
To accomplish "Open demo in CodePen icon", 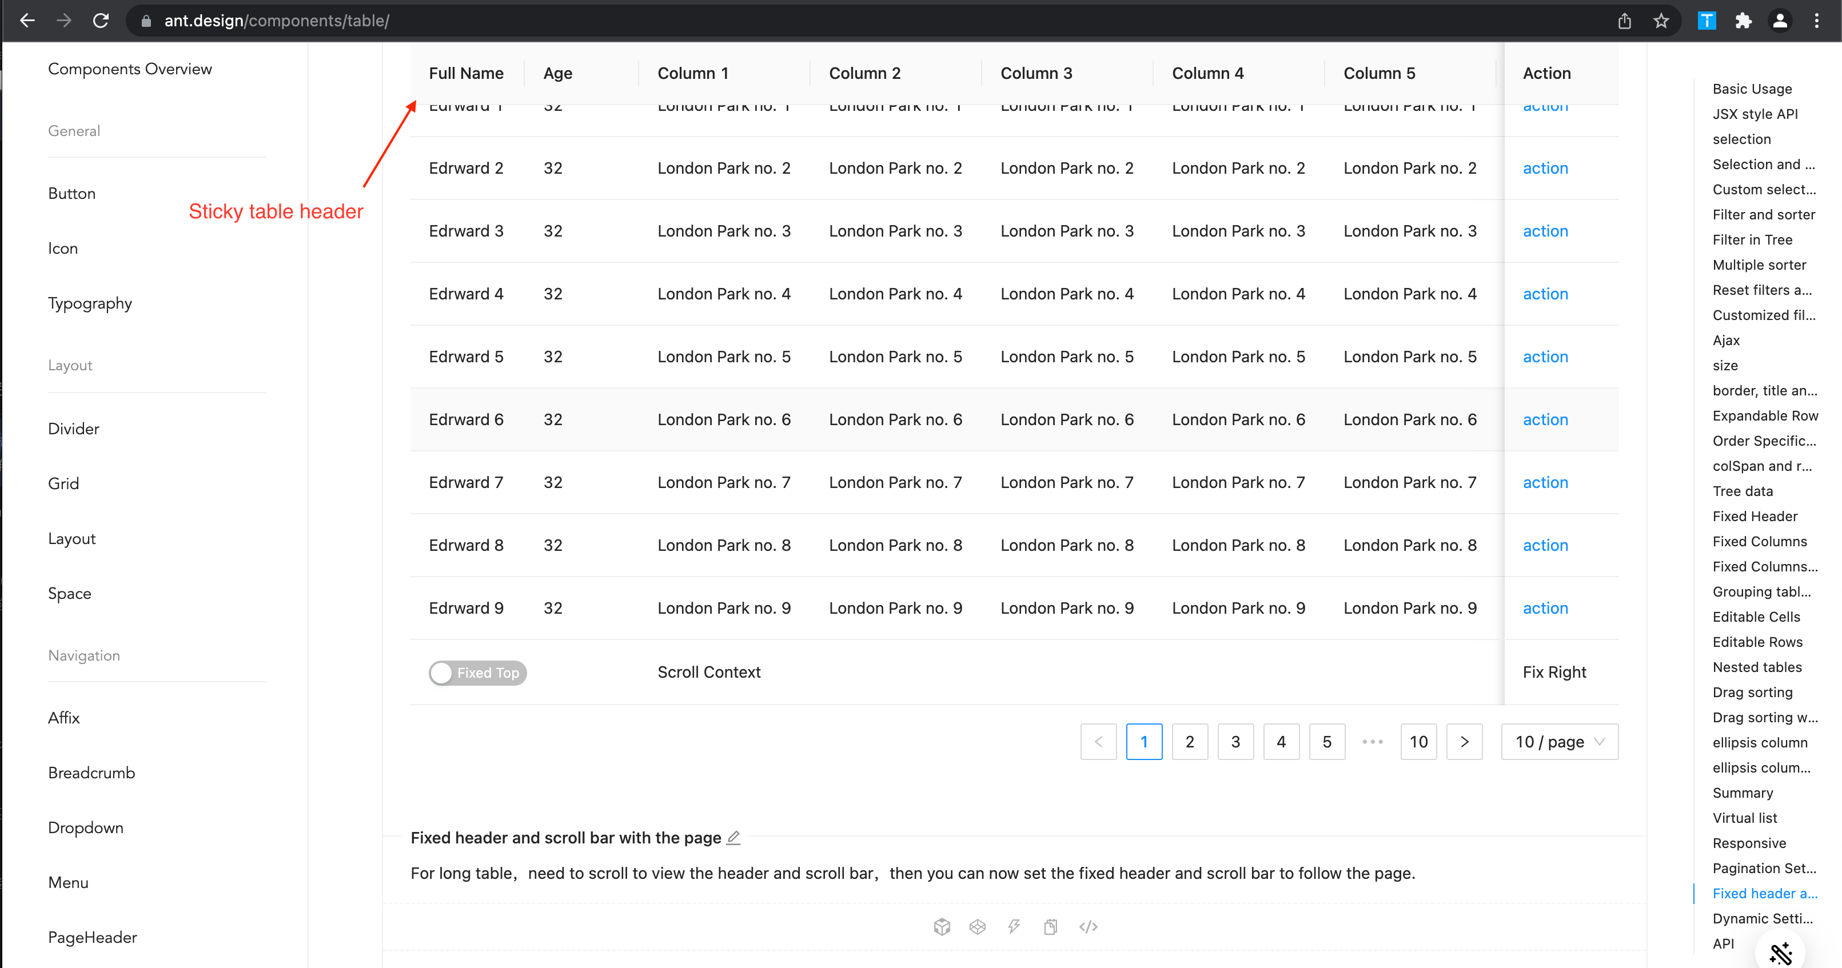I will 978,926.
